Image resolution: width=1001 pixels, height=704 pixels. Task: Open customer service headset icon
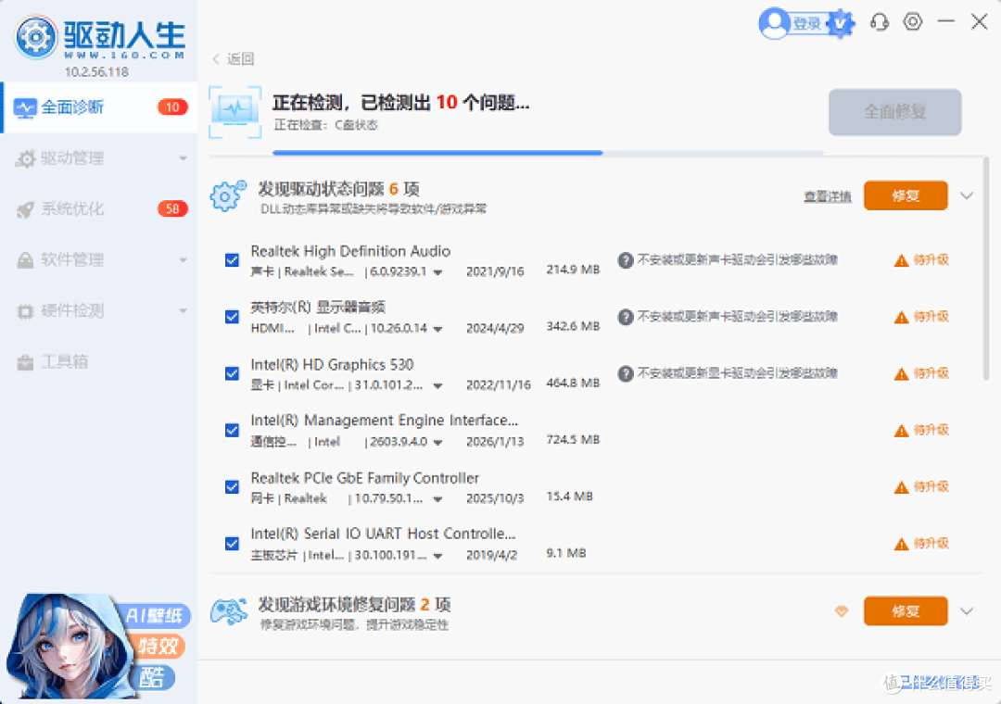click(880, 22)
